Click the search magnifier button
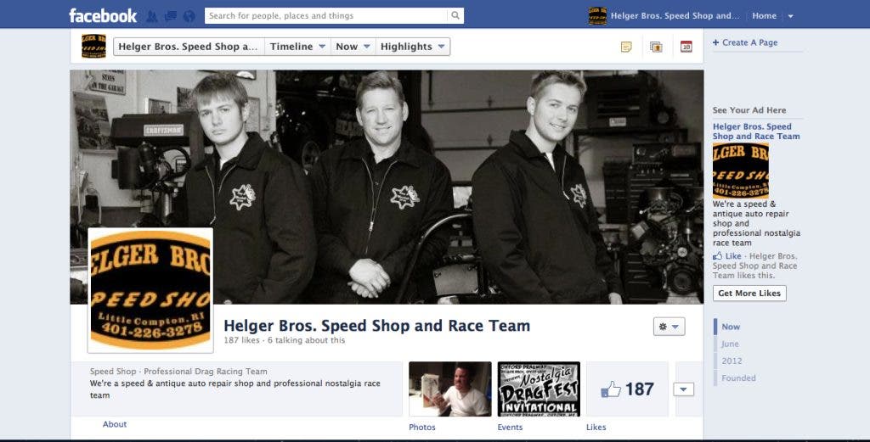The height and width of the screenshot is (442, 870). click(455, 15)
